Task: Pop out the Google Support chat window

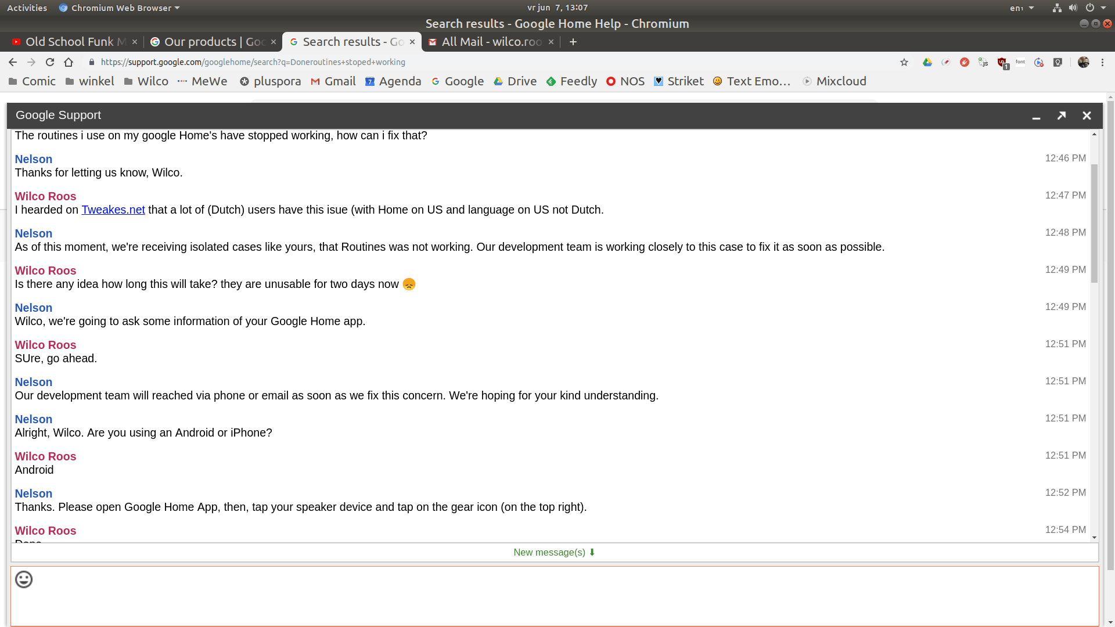Action: pos(1062,116)
